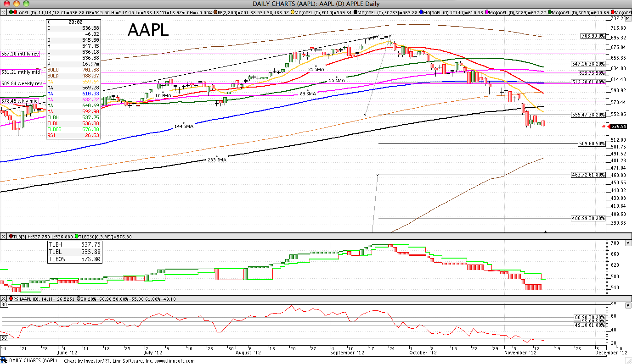Close the main price pane with X button
632x364 pixels.
pyautogui.click(x=3, y=12)
